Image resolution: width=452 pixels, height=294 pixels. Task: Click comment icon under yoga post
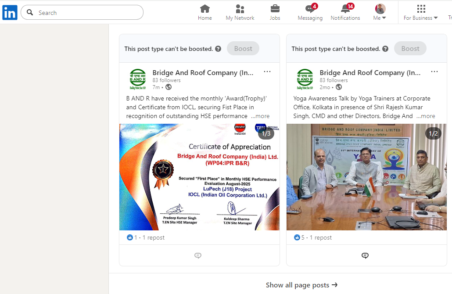tap(365, 255)
